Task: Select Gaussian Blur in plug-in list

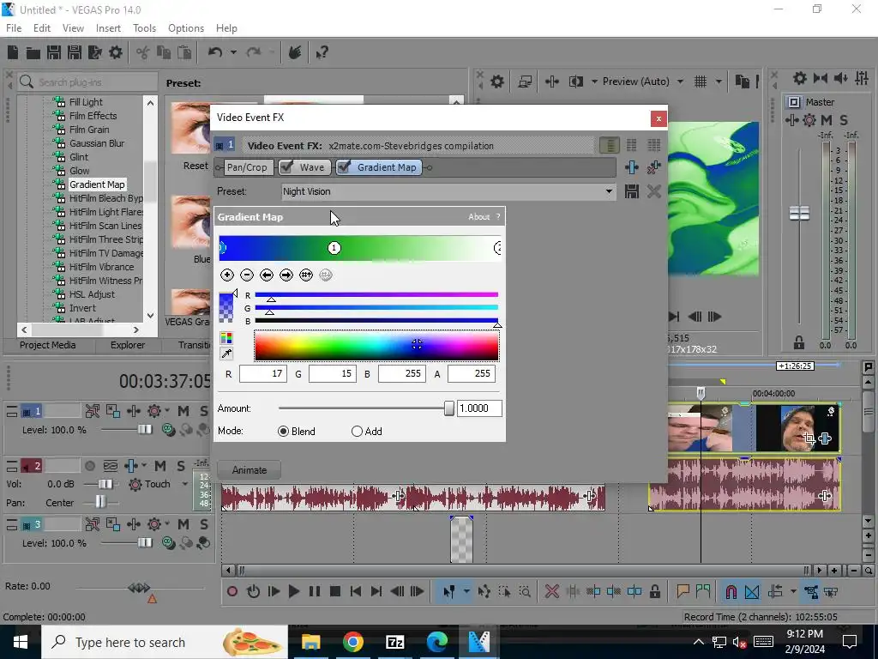Action: 97,143
